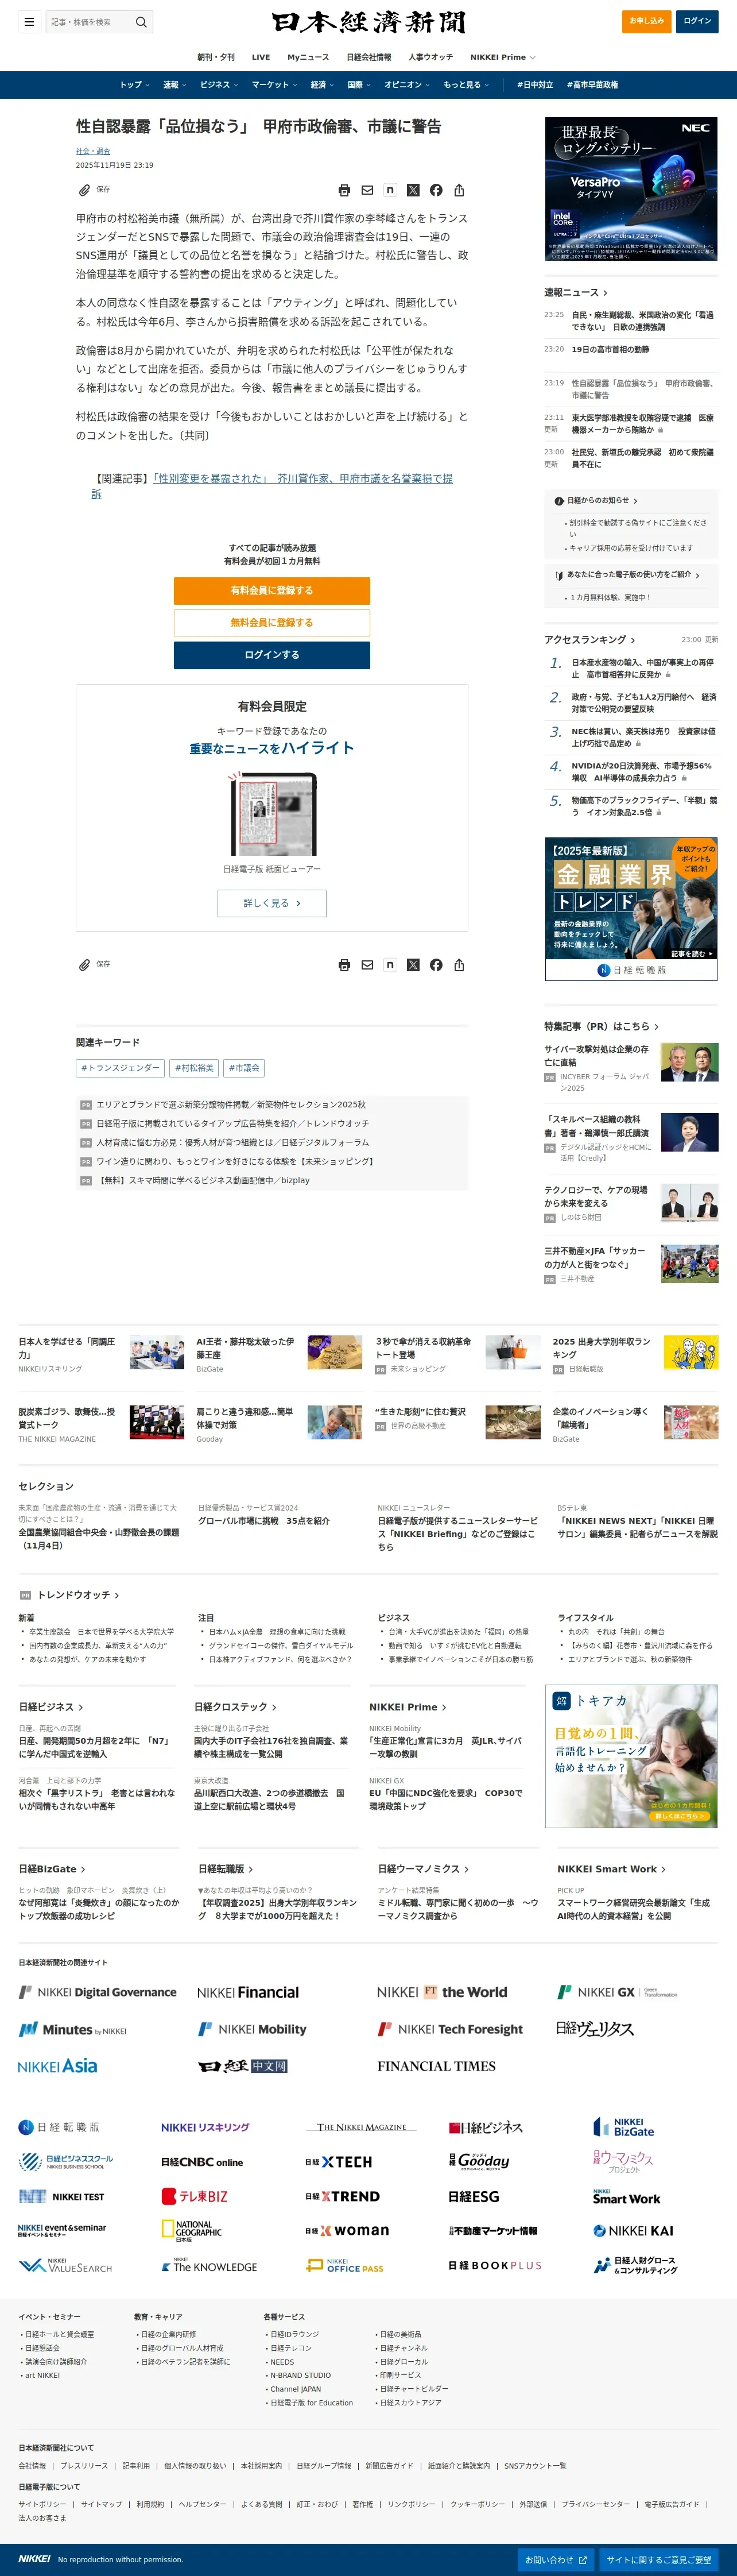Viewport: 737px width, 2576px height.
Task: Expand the 国際 navigation dropdown
Action: tap(359, 85)
